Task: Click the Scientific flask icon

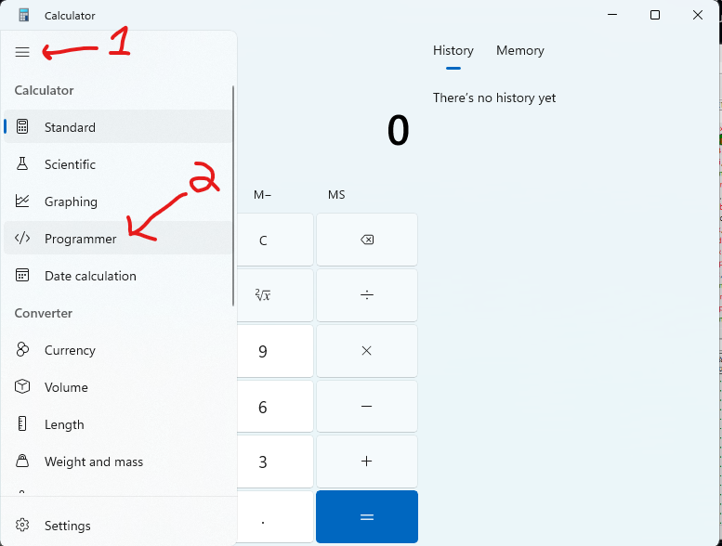Action: pos(22,163)
